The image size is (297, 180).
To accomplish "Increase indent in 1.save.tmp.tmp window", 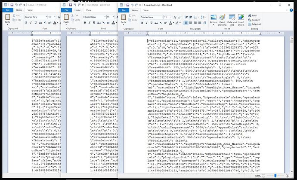I will coord(191,17).
